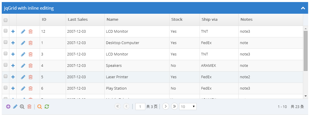Check the select-all checkbox in the header

click(x=6, y=20)
